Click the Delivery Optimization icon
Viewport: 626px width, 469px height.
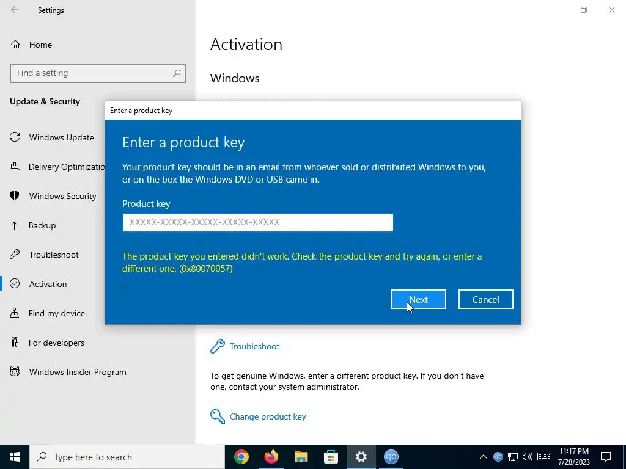(x=15, y=166)
